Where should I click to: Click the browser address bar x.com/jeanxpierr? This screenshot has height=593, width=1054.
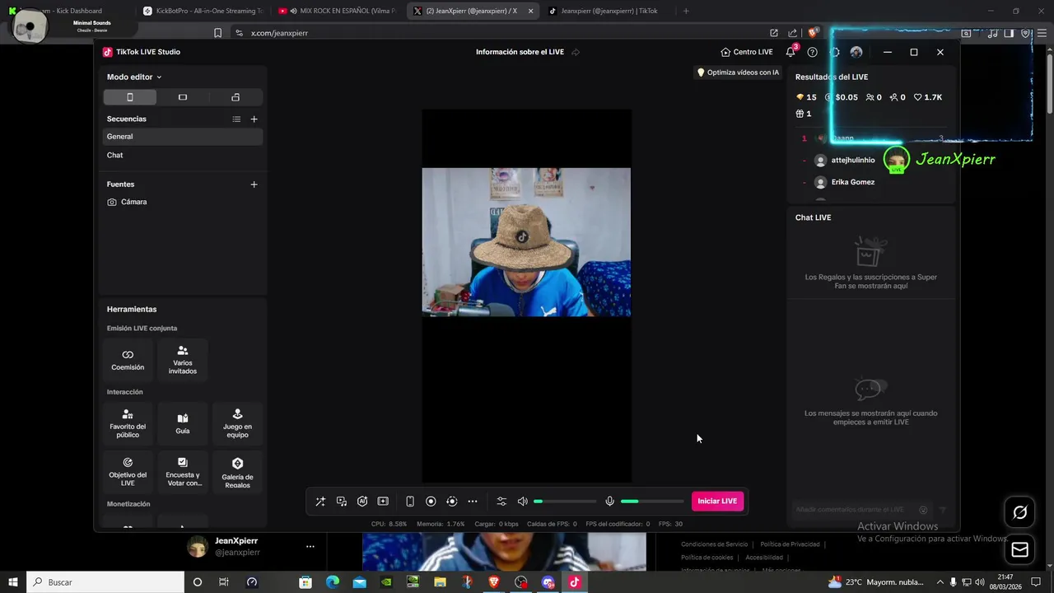click(x=279, y=33)
